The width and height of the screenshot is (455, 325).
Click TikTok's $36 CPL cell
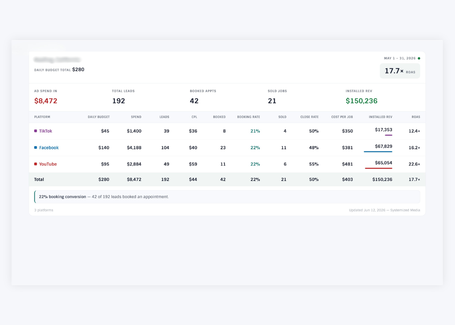[193, 131]
